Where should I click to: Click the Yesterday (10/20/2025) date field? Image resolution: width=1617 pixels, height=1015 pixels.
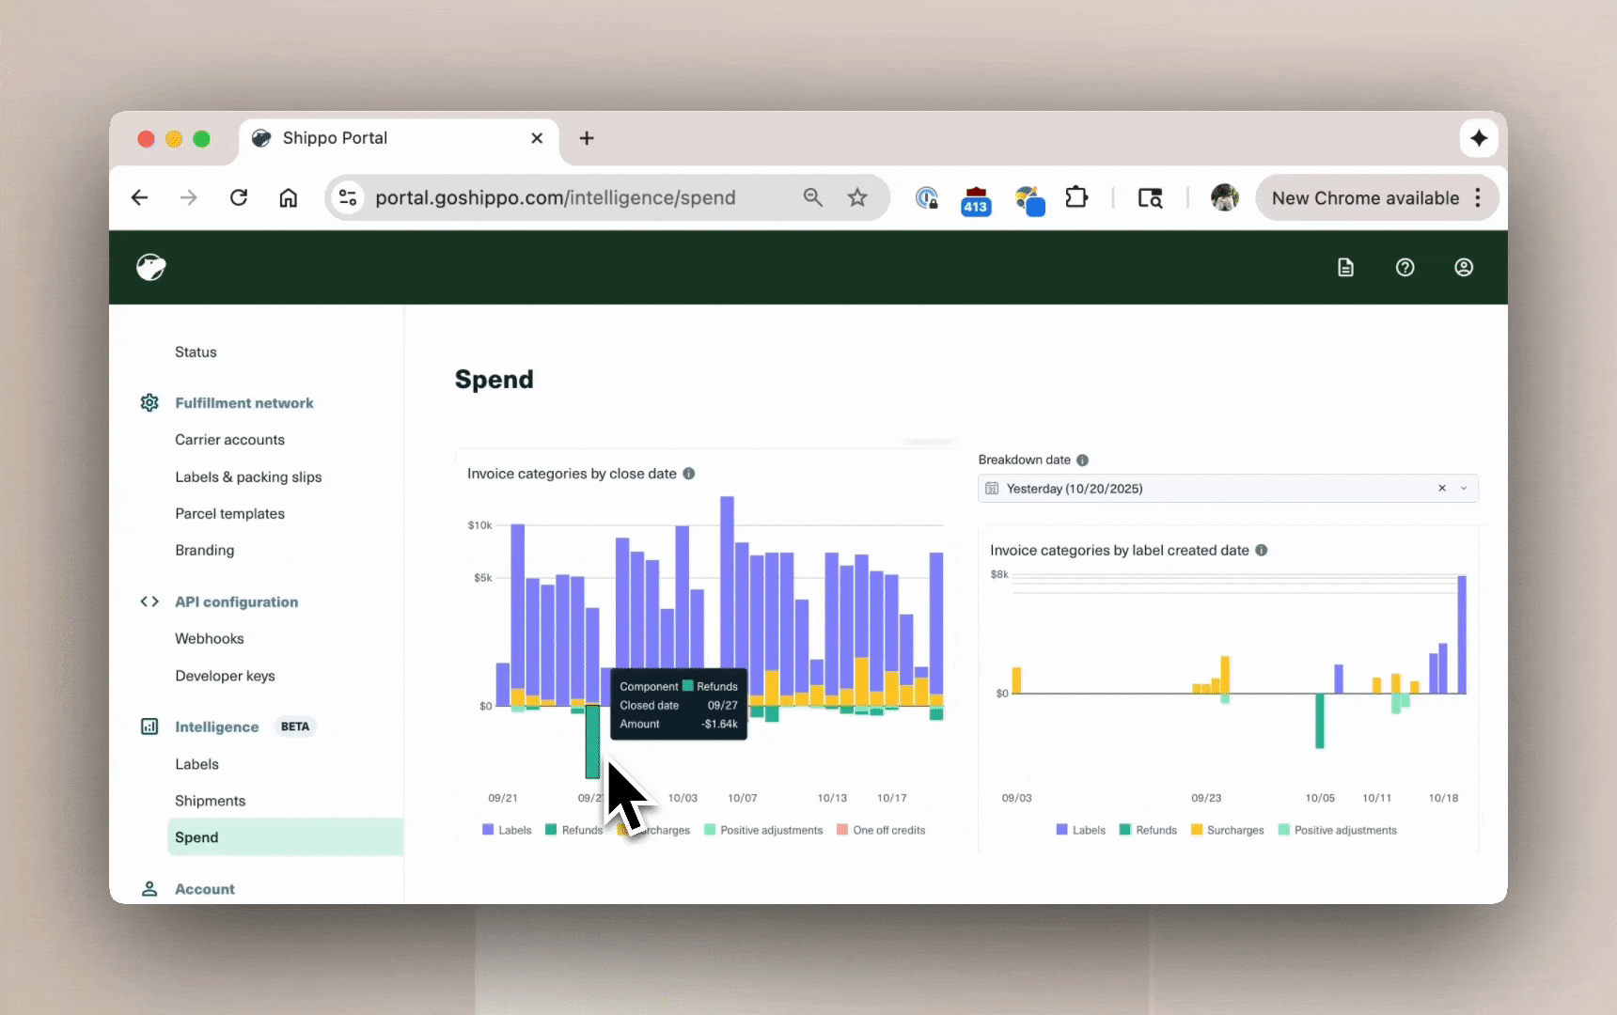[1228, 489]
